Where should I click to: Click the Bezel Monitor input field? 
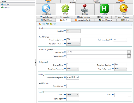[x=73, y=86]
